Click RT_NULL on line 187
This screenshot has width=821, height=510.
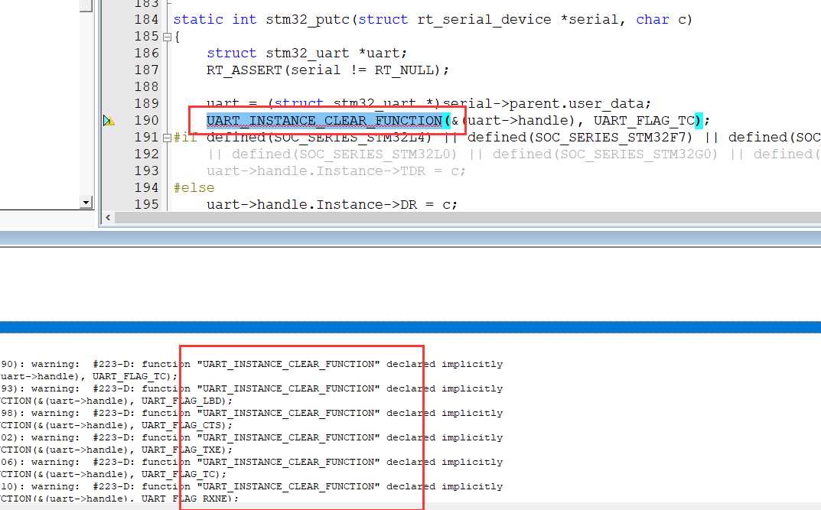404,70
